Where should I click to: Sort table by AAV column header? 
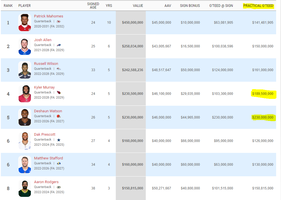click(x=168, y=6)
